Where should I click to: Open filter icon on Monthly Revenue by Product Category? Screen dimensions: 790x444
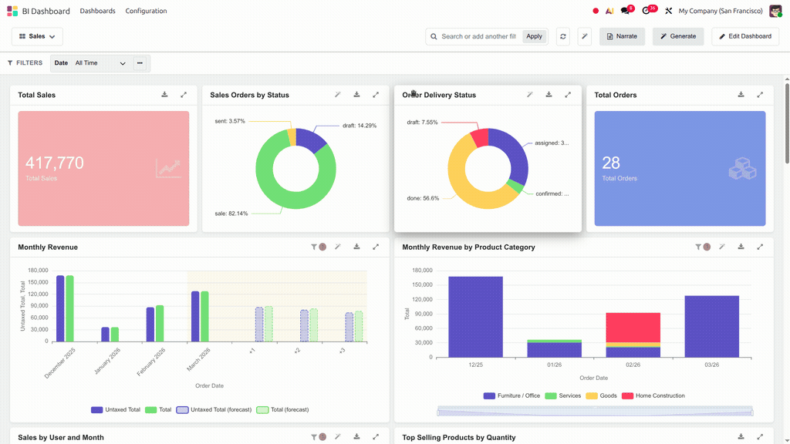[697, 247]
